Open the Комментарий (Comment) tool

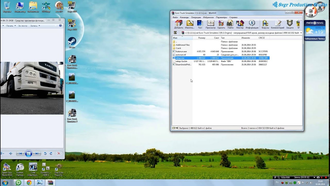(278, 24)
